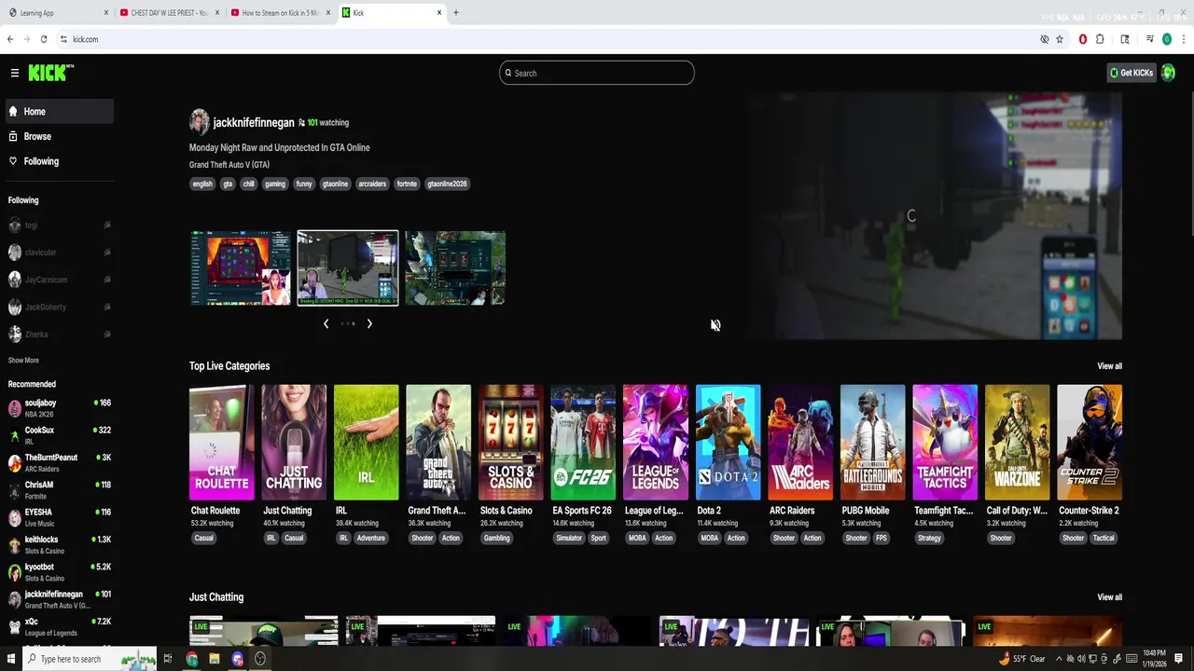This screenshot has width=1194, height=671.
Task: Open Following in sidebar
Action: [60, 161]
